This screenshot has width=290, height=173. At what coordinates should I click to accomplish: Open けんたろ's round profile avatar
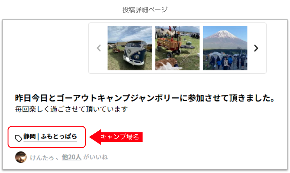(x=21, y=157)
